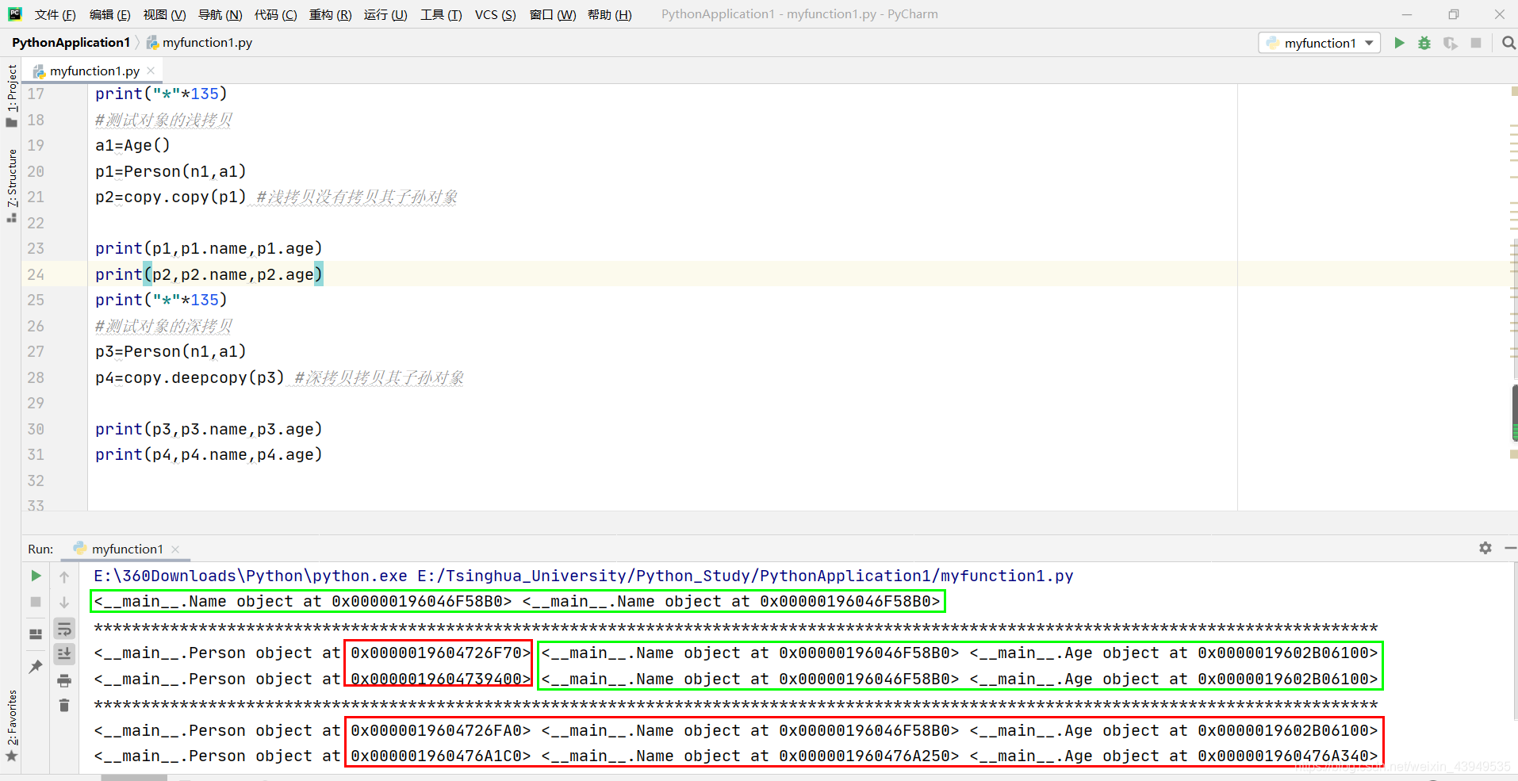The width and height of the screenshot is (1518, 781).
Task: Run with coverage icon in toolbar
Action: (1450, 43)
